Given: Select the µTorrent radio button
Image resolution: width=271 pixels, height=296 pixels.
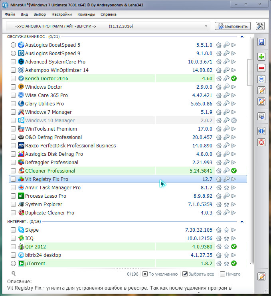Looking at the screenshot, I should tap(13, 263).
